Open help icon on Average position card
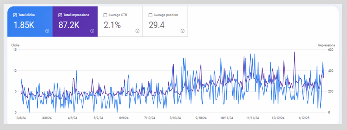This screenshot has width=347, height=130. [183, 31]
